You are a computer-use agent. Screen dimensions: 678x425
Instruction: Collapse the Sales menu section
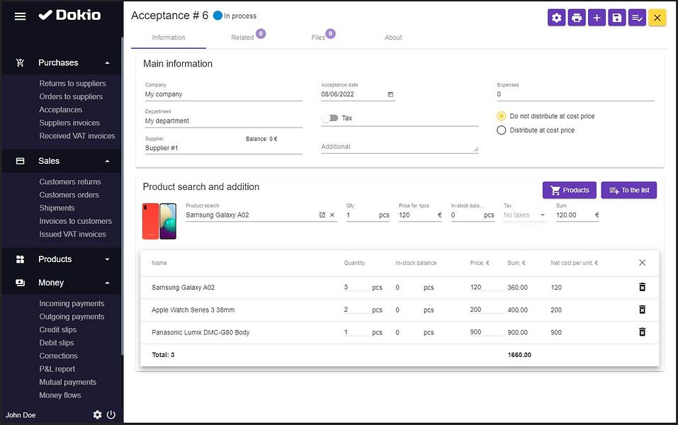(107, 161)
